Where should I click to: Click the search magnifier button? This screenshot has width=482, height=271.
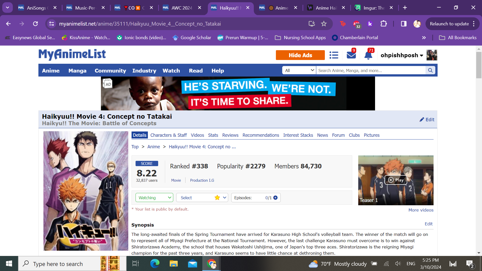click(430, 71)
